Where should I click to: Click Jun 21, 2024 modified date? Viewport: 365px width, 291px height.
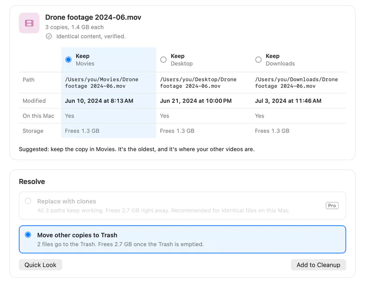196,101
